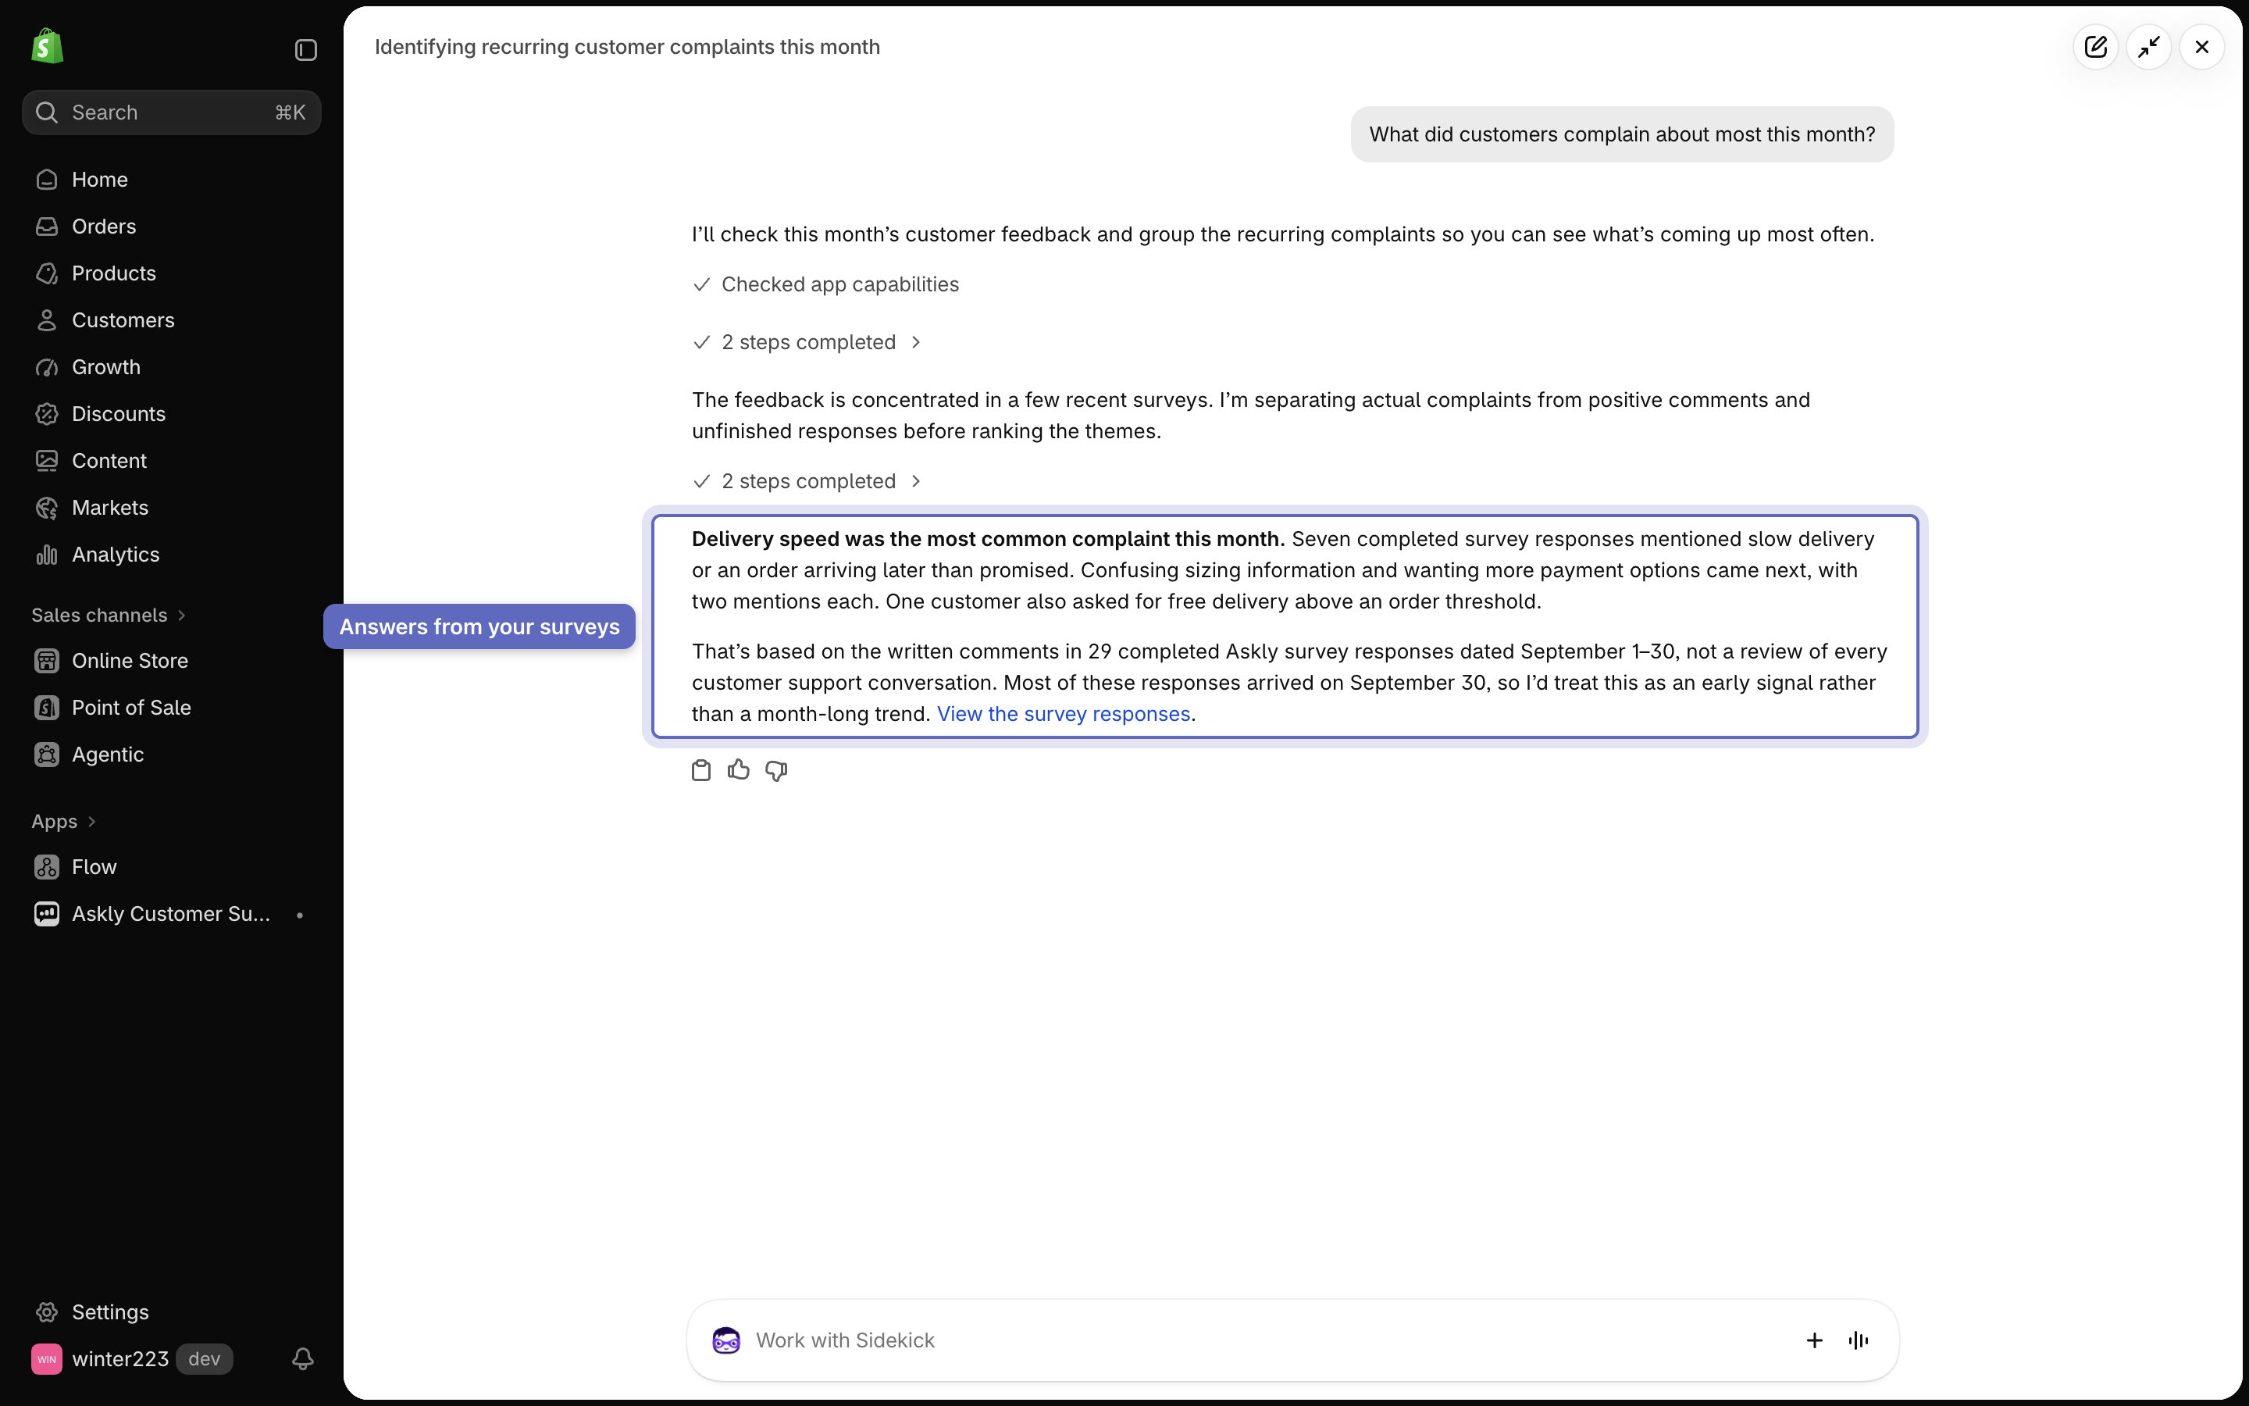Open the Askly Customer Su... app

(x=171, y=914)
